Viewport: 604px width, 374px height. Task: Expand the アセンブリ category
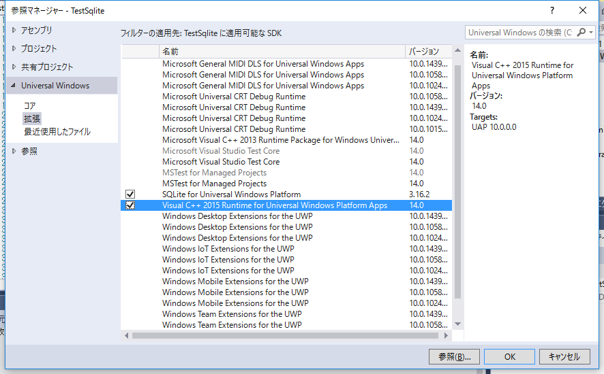coord(14,30)
